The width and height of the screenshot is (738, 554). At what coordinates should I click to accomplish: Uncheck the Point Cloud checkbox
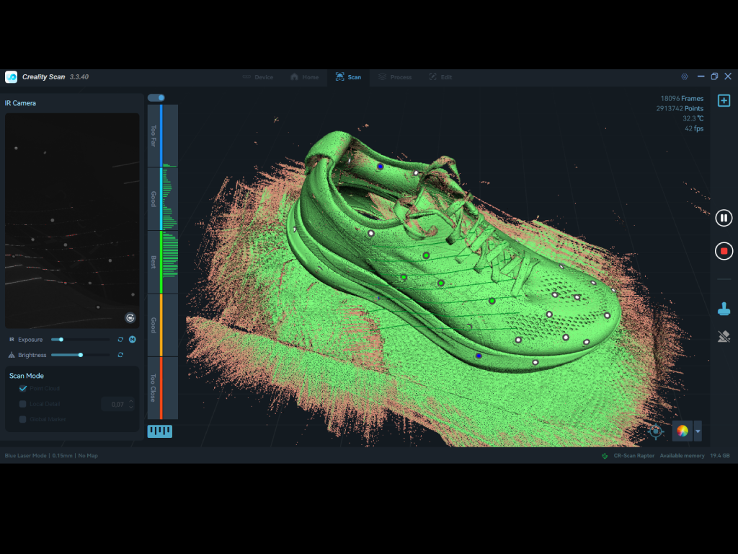tap(23, 389)
